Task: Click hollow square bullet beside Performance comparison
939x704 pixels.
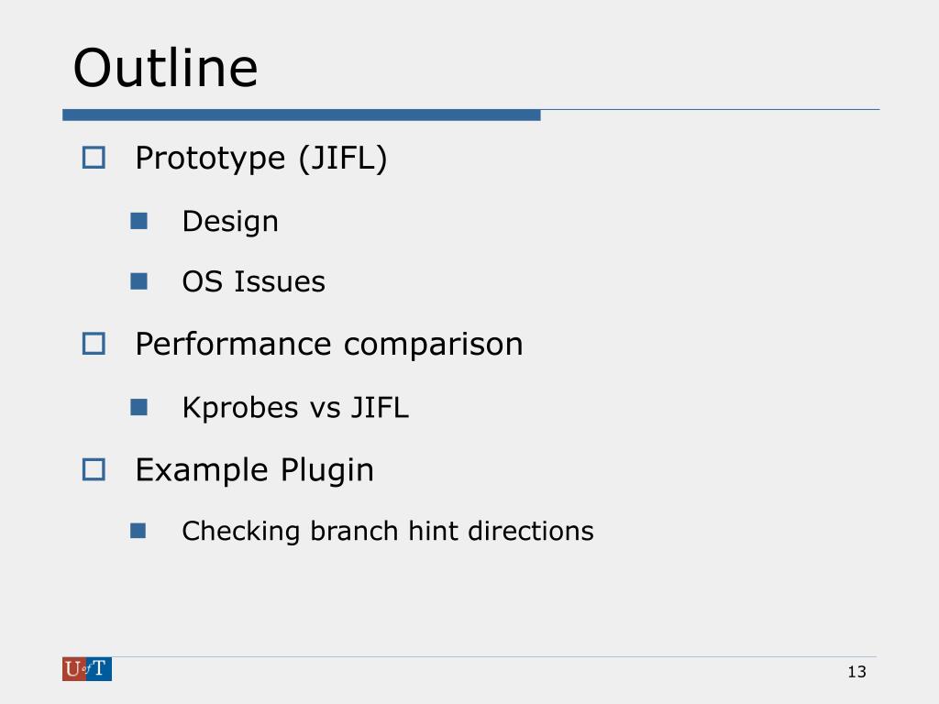Action: [94, 345]
